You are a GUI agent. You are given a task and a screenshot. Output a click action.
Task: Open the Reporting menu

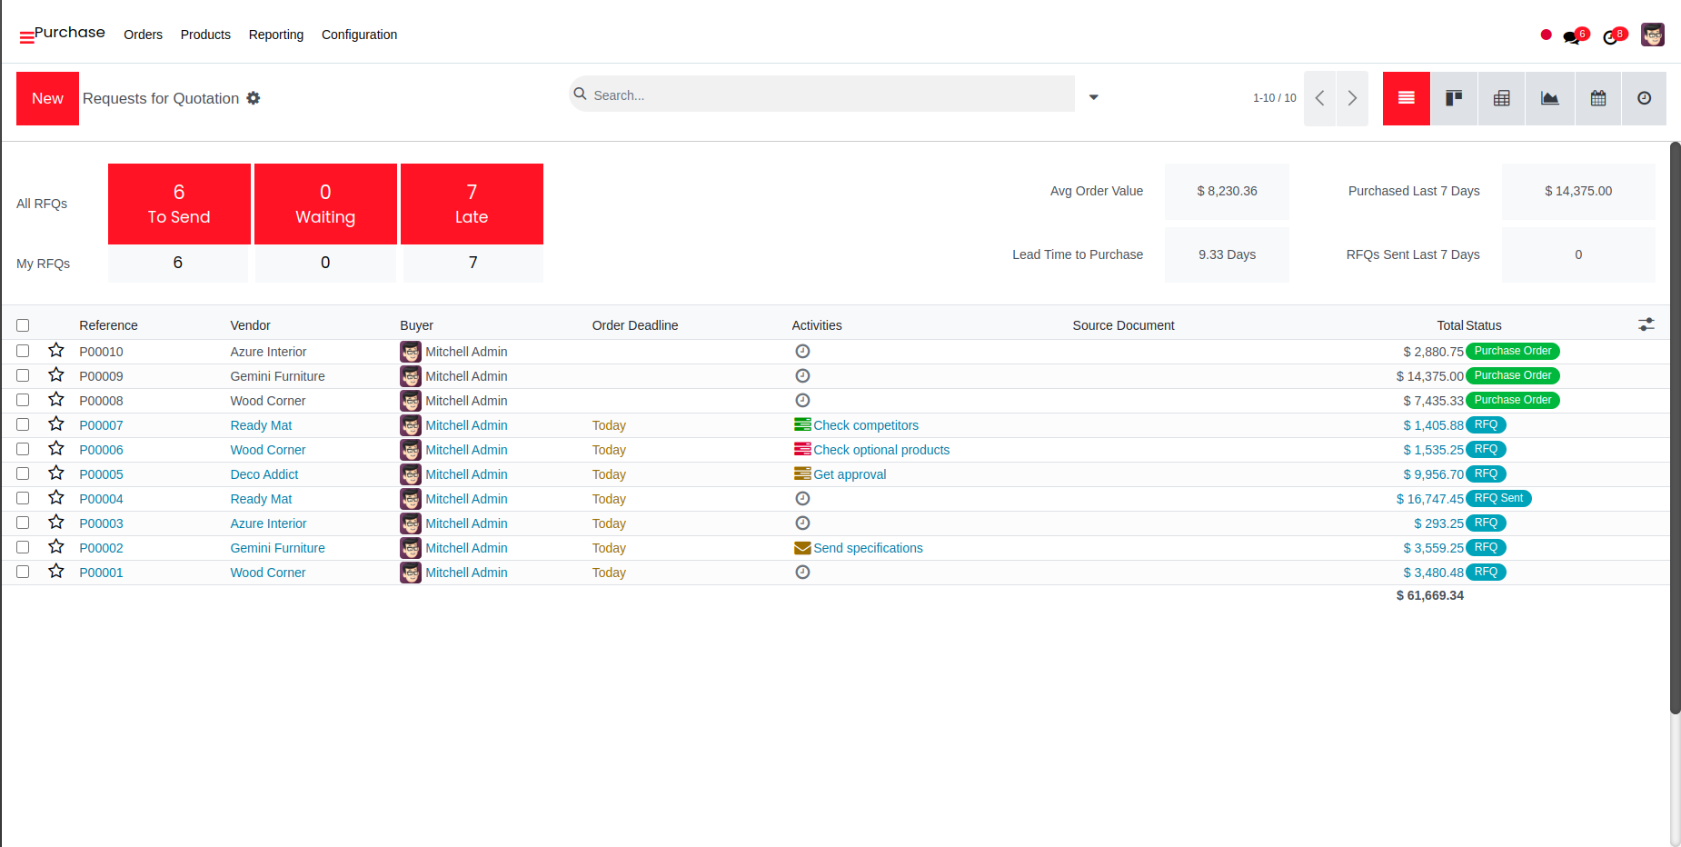pos(276,35)
